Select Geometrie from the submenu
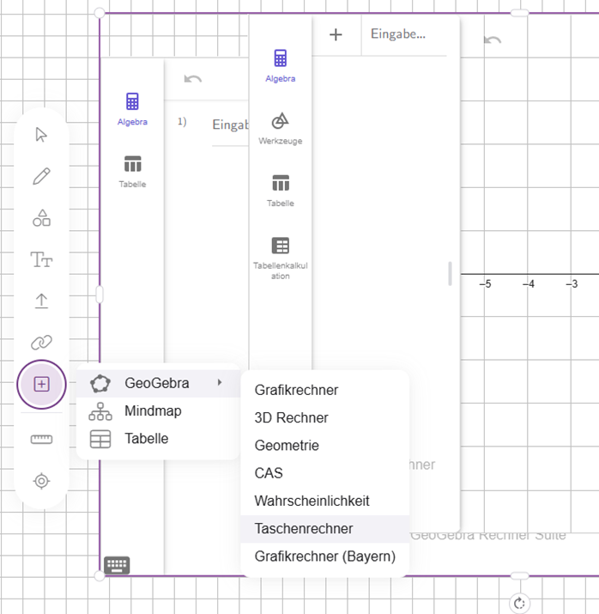The width and height of the screenshot is (599, 614). [x=324, y=446]
